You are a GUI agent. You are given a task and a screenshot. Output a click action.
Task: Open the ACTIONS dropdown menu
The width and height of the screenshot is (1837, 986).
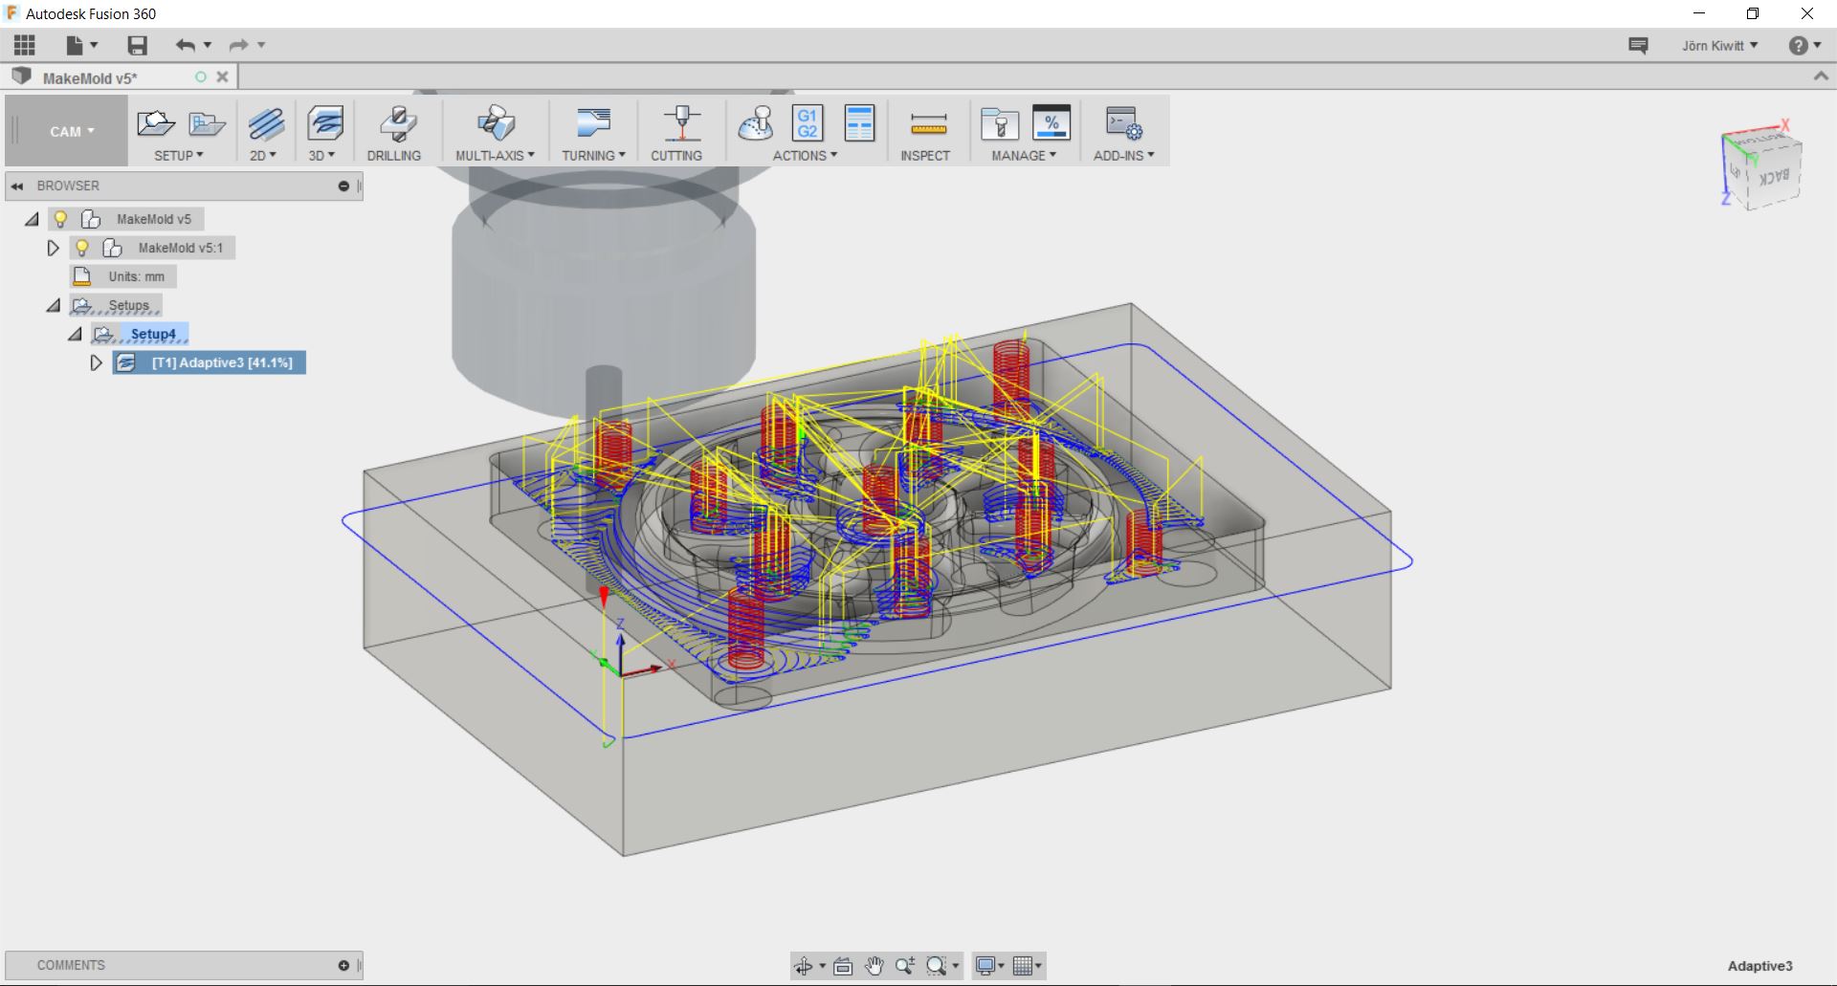805,155
